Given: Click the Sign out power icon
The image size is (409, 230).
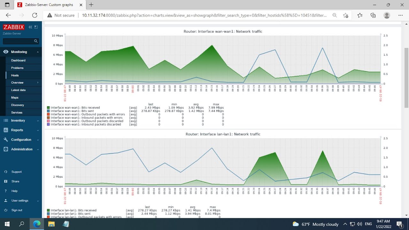Looking at the screenshot, I should pos(6,210).
